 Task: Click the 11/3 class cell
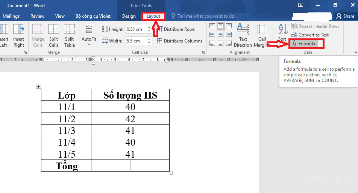point(66,131)
